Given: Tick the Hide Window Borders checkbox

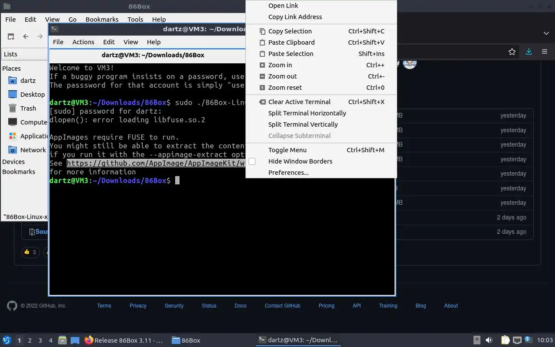Looking at the screenshot, I should click(x=252, y=161).
